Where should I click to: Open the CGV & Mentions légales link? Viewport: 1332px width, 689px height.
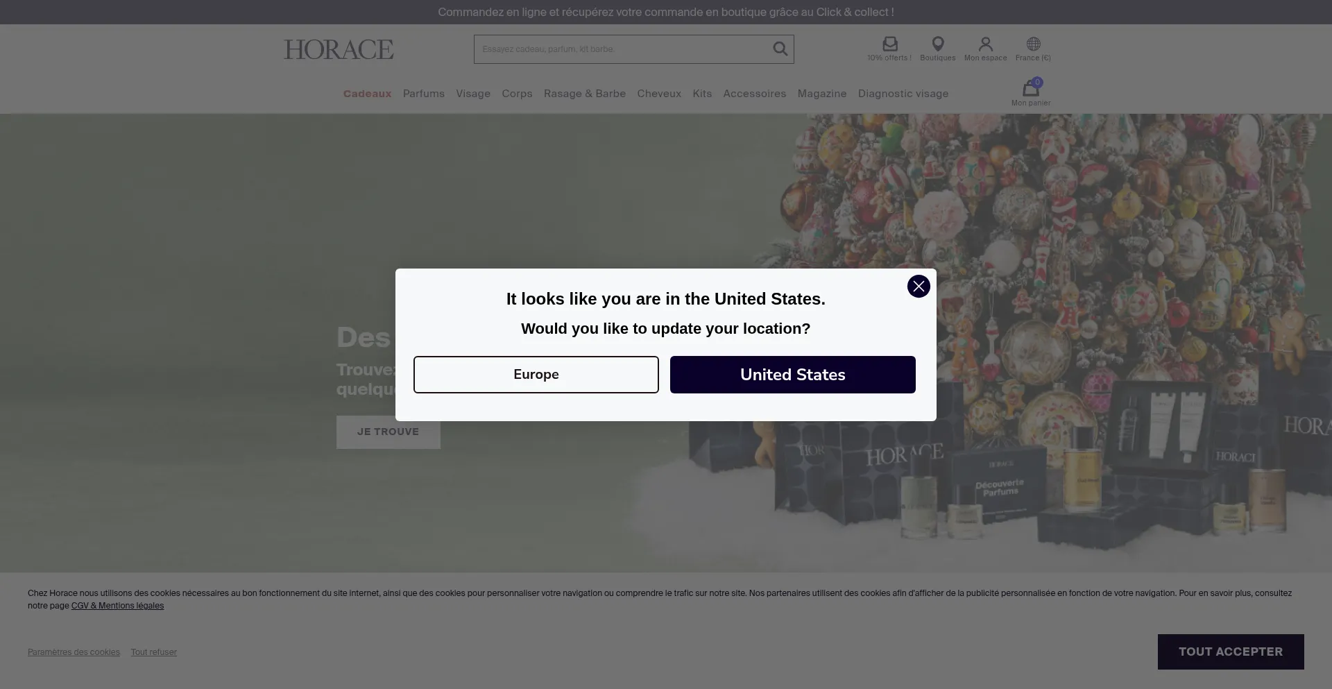(117, 606)
